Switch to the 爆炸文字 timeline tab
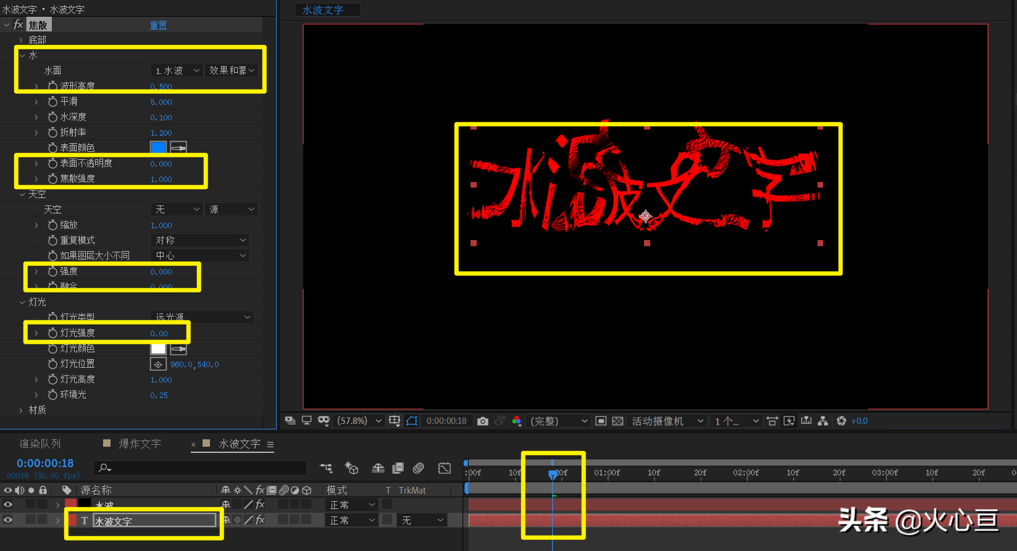This screenshot has height=551, width=1017. (x=140, y=444)
